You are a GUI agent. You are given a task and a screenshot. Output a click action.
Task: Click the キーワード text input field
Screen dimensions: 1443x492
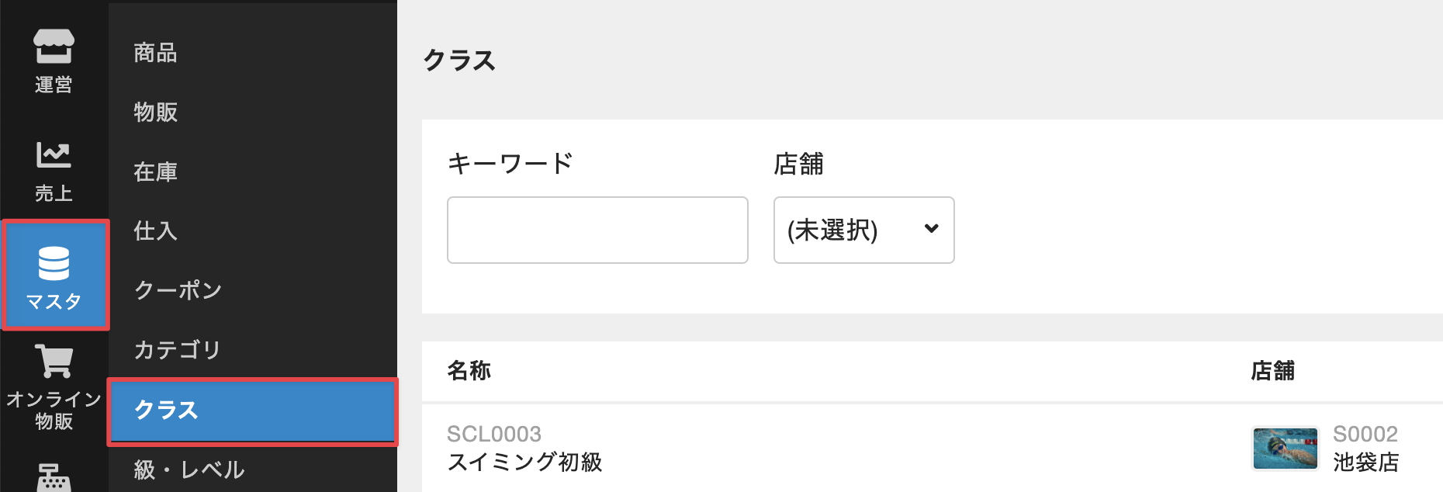click(x=597, y=230)
